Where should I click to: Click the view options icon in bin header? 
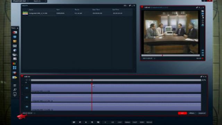(125, 6)
